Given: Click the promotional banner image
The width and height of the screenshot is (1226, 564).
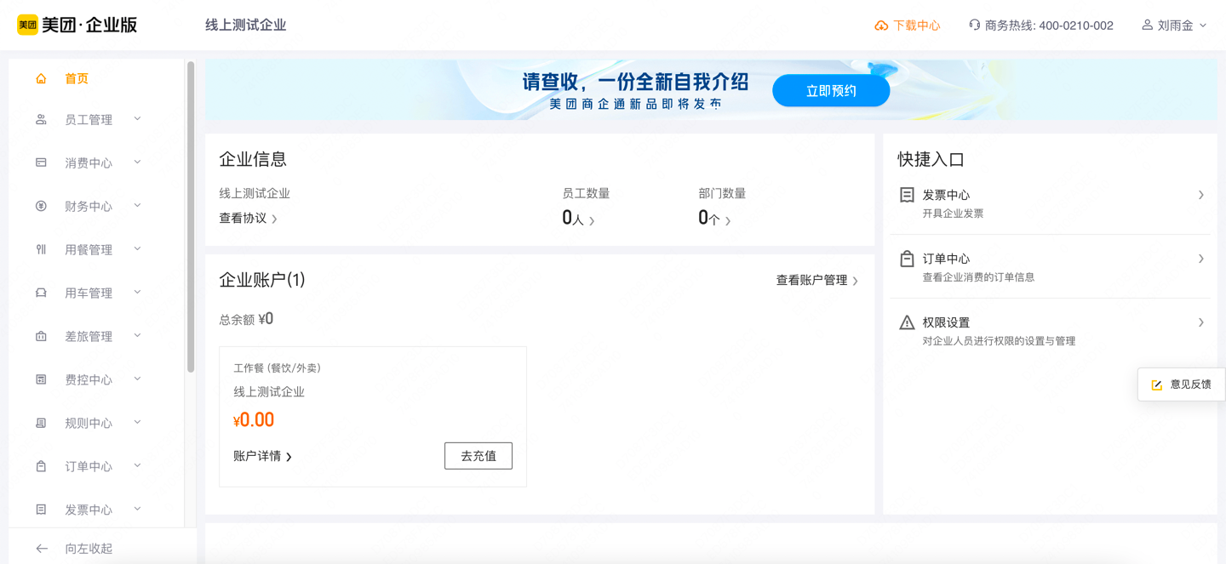Looking at the screenshot, I should point(711,89).
